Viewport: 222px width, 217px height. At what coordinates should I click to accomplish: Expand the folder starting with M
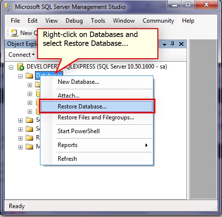(20, 147)
